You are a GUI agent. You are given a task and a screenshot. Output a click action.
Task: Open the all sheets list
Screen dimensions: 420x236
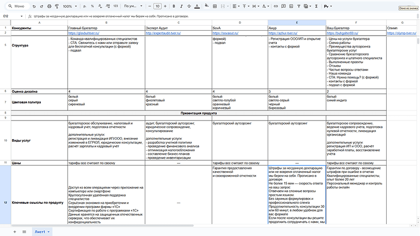(x=24, y=232)
